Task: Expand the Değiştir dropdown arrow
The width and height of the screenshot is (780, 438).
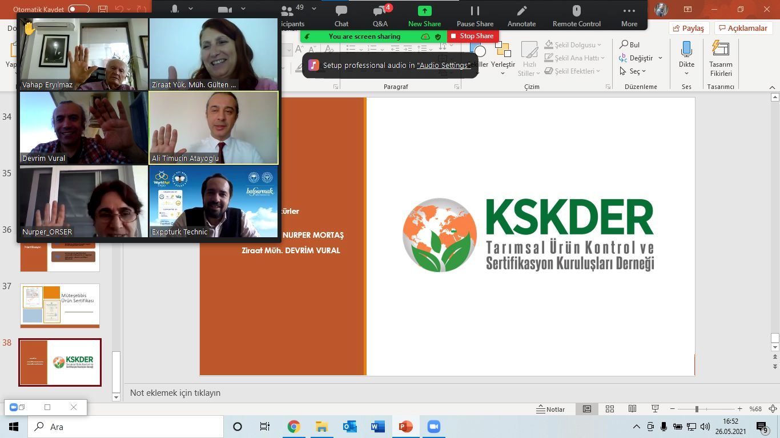Action: point(660,58)
